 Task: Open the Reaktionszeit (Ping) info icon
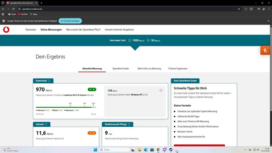[x=129, y=124]
